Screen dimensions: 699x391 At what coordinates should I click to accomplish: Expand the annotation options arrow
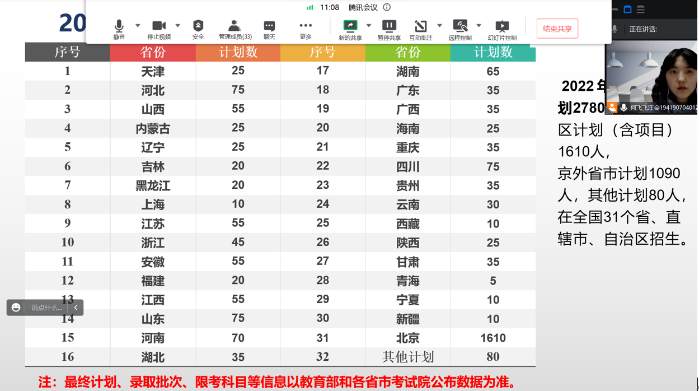[440, 26]
